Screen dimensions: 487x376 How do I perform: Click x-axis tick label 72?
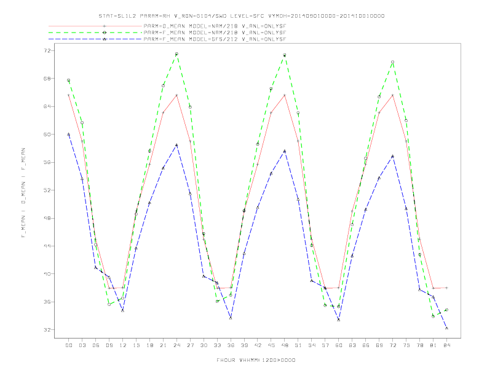click(392, 345)
